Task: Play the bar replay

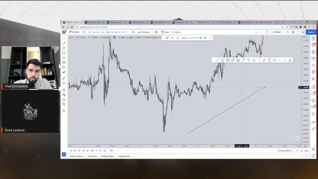Action: click(x=172, y=38)
